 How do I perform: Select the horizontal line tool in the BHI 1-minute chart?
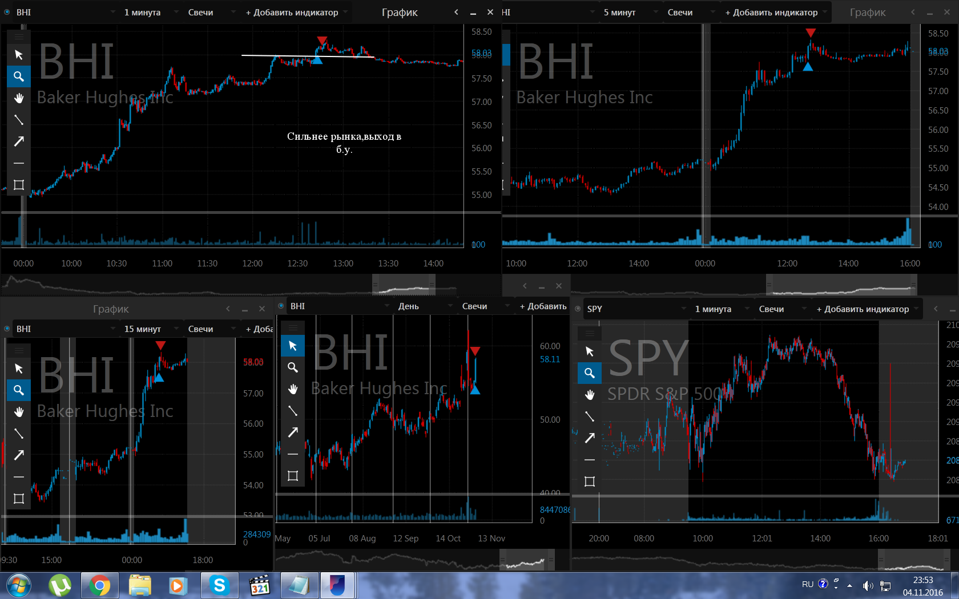point(19,163)
